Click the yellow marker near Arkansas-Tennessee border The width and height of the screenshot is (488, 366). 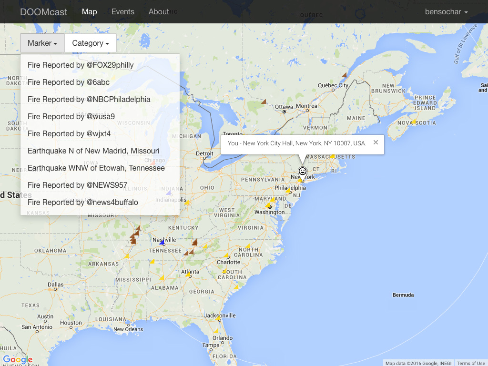tap(127, 256)
